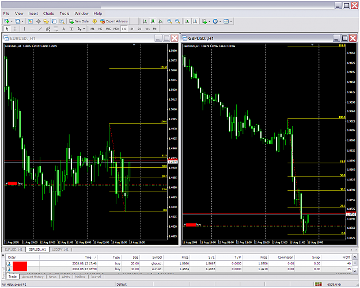Open the Indicators dropdown arrow
Viewport: 360px width, 288px height.
click(209, 21)
